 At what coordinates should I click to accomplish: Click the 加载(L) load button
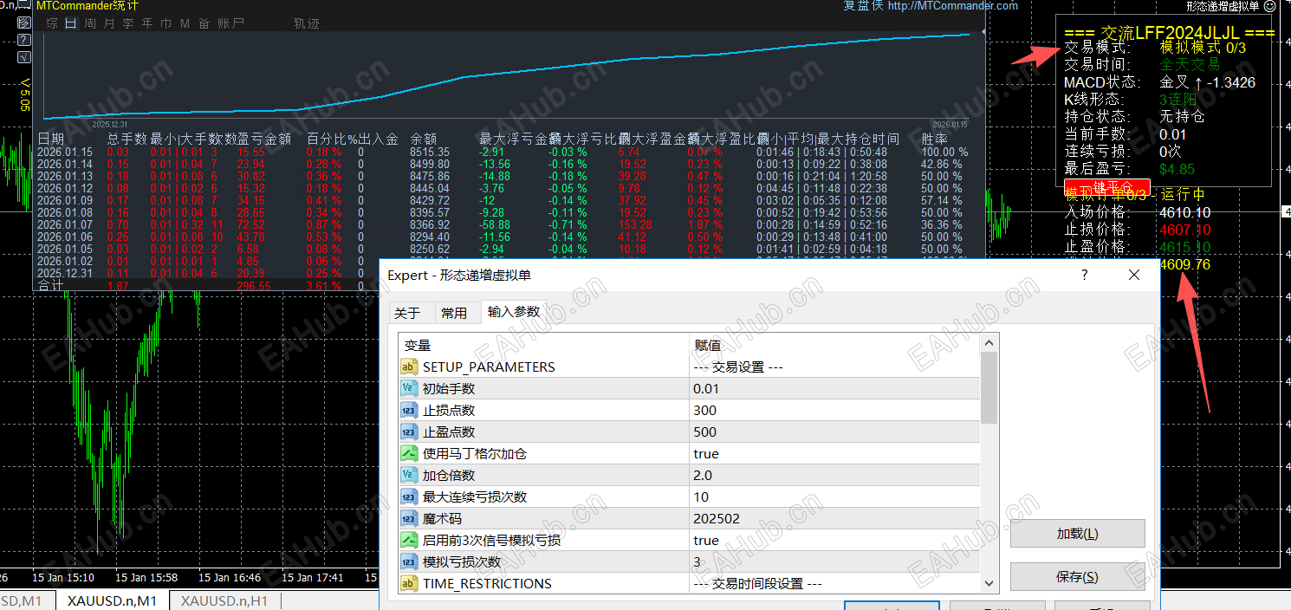coord(1076,533)
